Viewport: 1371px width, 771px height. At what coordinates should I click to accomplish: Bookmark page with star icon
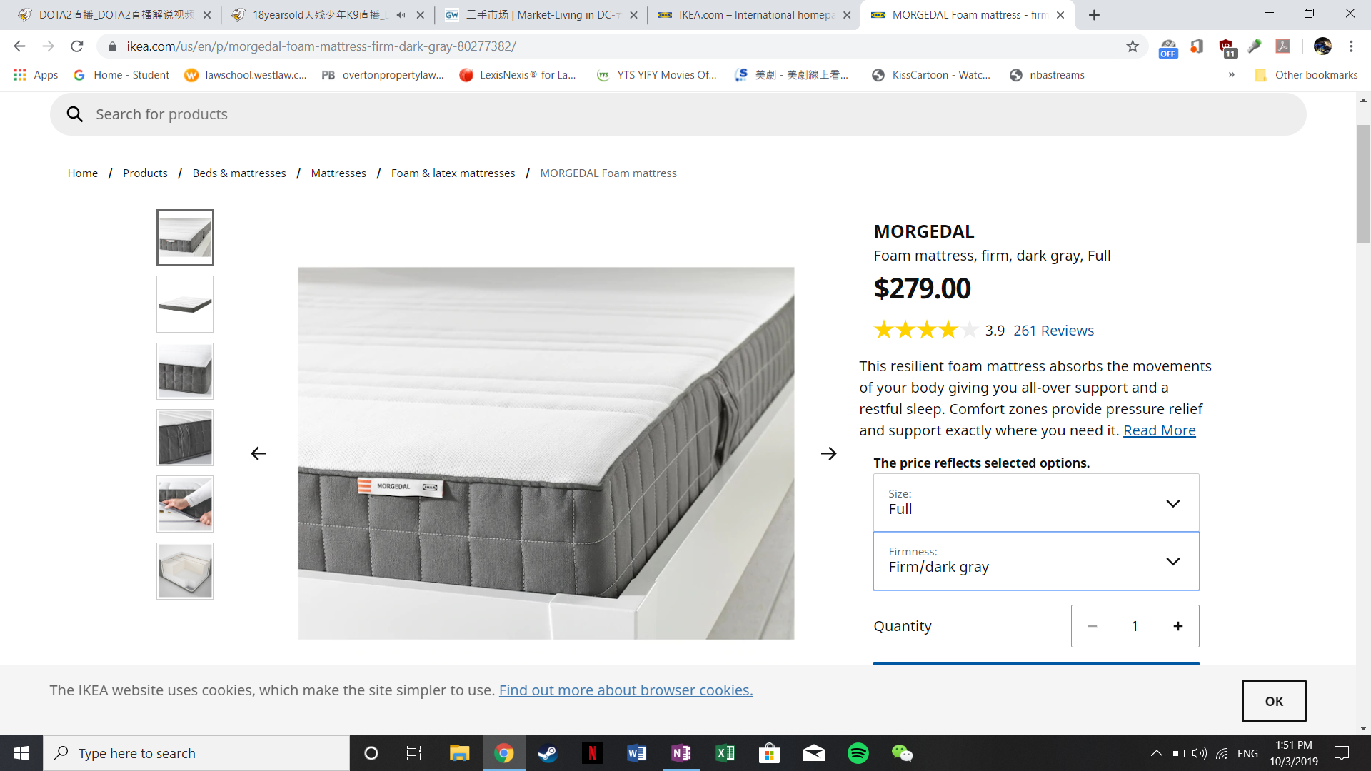[x=1133, y=46]
